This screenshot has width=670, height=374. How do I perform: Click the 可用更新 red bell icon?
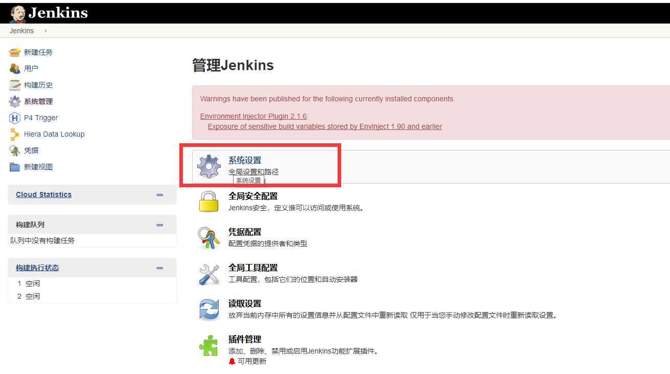tap(232, 361)
